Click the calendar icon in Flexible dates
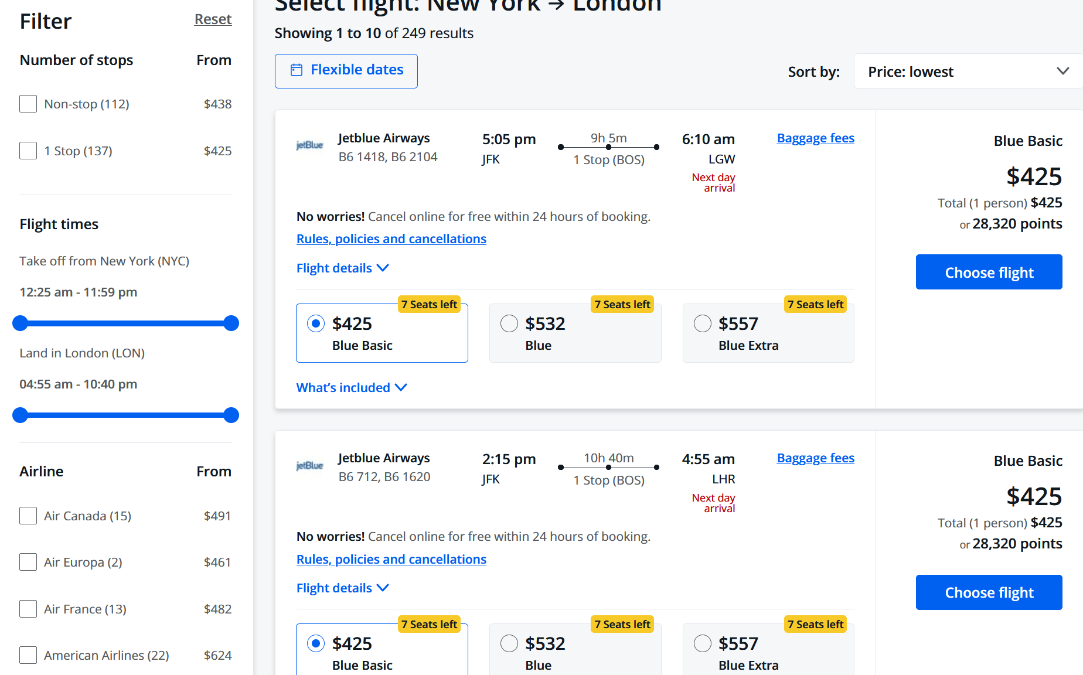 click(x=297, y=70)
